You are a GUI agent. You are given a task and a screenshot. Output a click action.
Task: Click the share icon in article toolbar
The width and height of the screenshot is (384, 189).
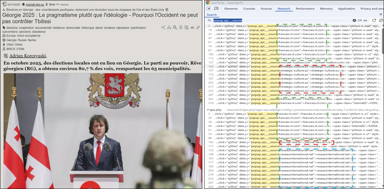click(x=163, y=28)
